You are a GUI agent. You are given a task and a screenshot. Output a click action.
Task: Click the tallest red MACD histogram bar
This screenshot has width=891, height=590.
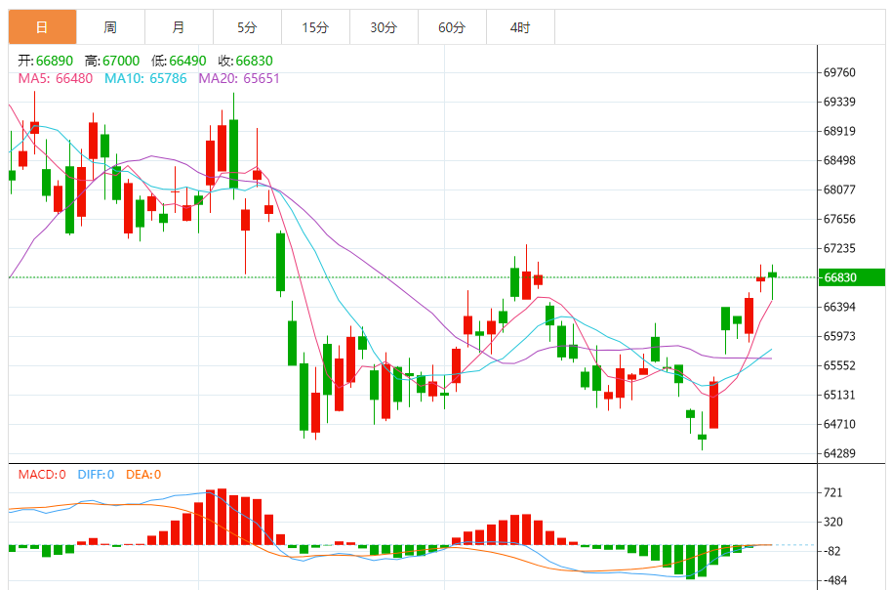[223, 517]
